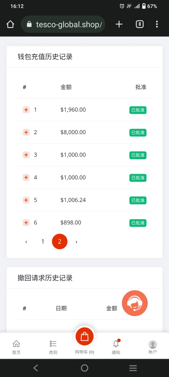169x377 pixels.
Task: Click the previous page arrow
Action: [x=26, y=242]
